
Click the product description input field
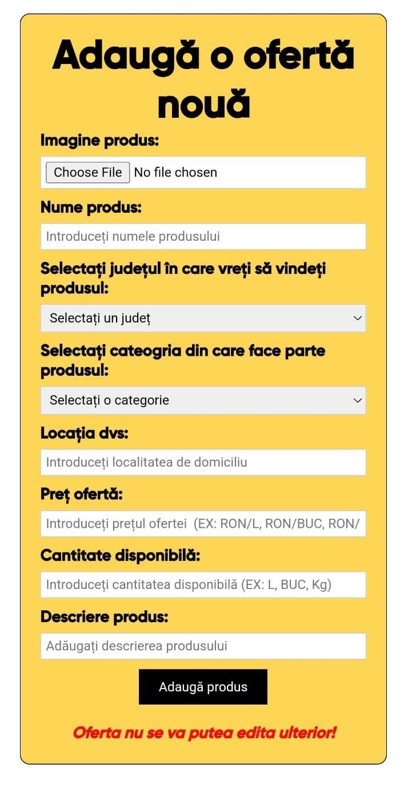(x=203, y=646)
